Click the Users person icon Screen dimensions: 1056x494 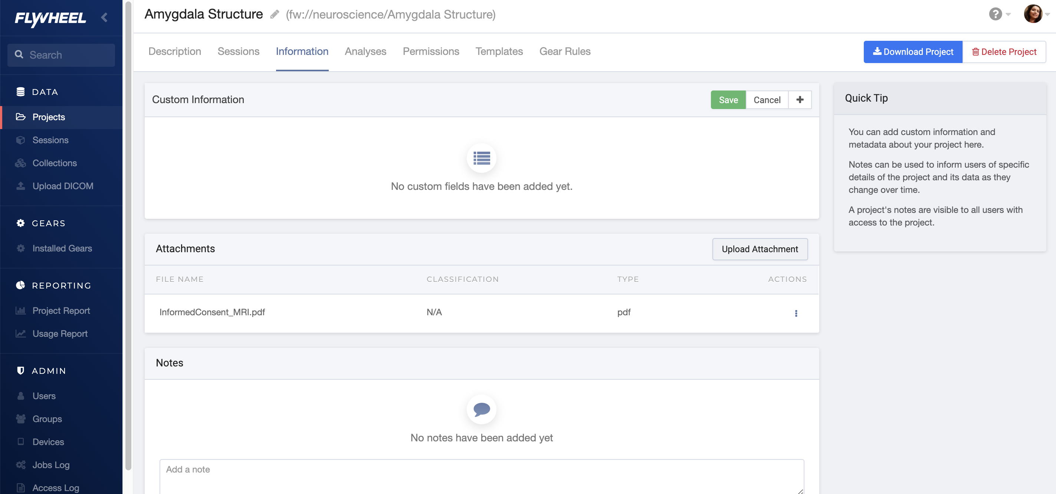coord(20,396)
